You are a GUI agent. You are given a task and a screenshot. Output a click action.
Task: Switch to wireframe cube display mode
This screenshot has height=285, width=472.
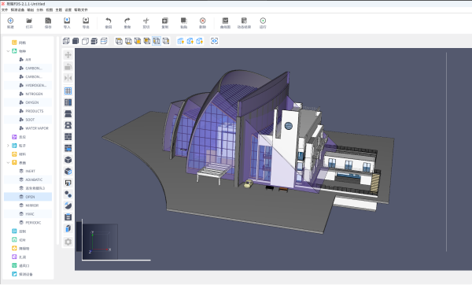[66, 41]
